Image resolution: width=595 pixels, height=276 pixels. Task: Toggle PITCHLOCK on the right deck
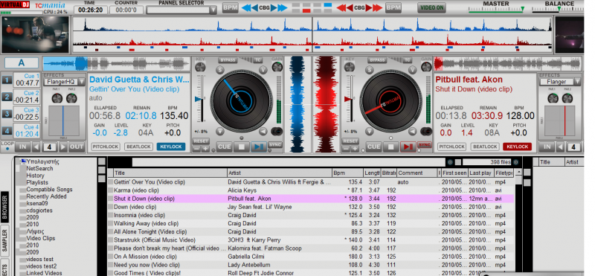pyautogui.click(x=451, y=147)
